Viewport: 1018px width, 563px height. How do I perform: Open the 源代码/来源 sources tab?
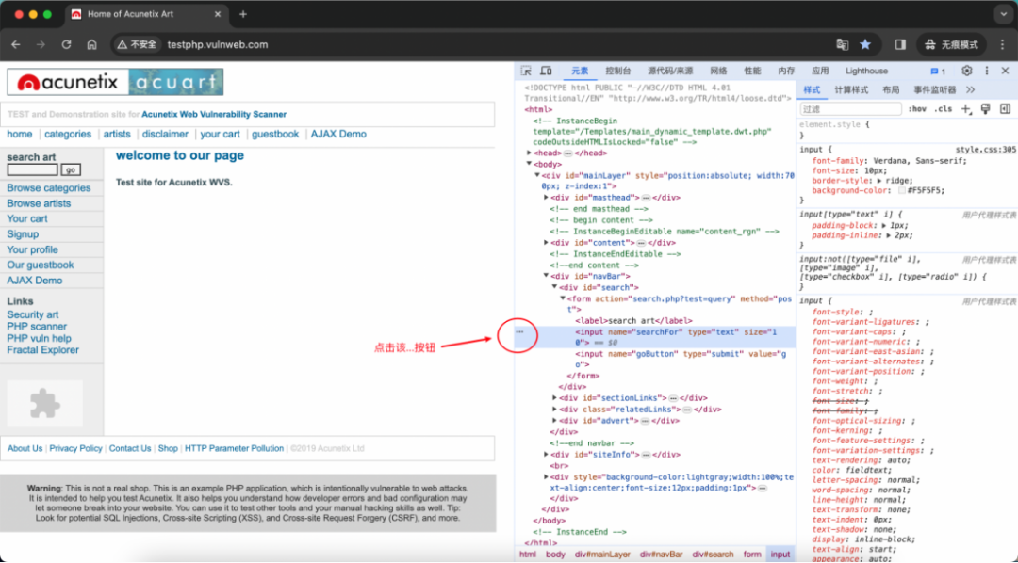click(x=670, y=71)
